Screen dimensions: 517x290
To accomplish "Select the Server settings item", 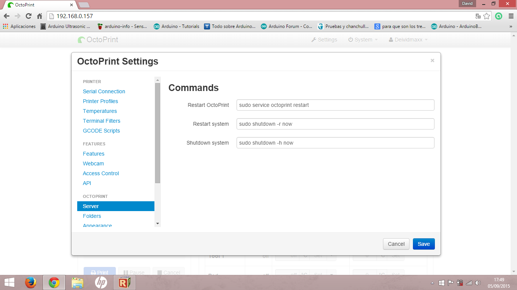I will click(116, 206).
